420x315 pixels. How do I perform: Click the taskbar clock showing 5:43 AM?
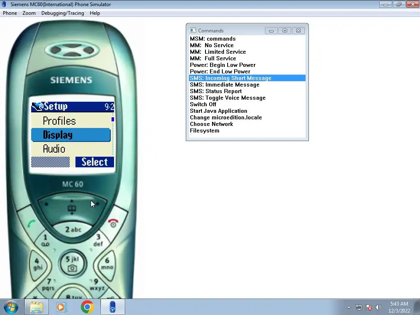pyautogui.click(x=399, y=307)
